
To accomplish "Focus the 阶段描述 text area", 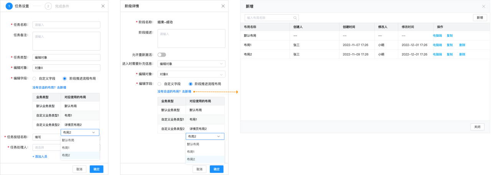I will pyautogui.click(x=191, y=38).
